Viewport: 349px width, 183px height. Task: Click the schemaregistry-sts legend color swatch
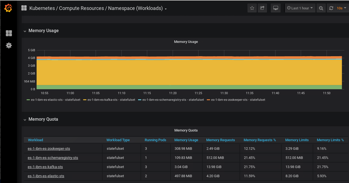pos(140,100)
